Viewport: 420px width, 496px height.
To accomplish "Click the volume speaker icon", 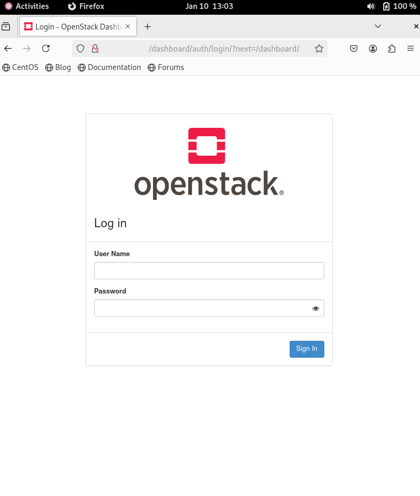I will 371,6.
